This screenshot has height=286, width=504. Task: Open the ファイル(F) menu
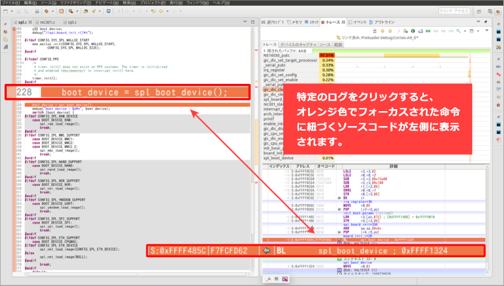coord(11,3)
